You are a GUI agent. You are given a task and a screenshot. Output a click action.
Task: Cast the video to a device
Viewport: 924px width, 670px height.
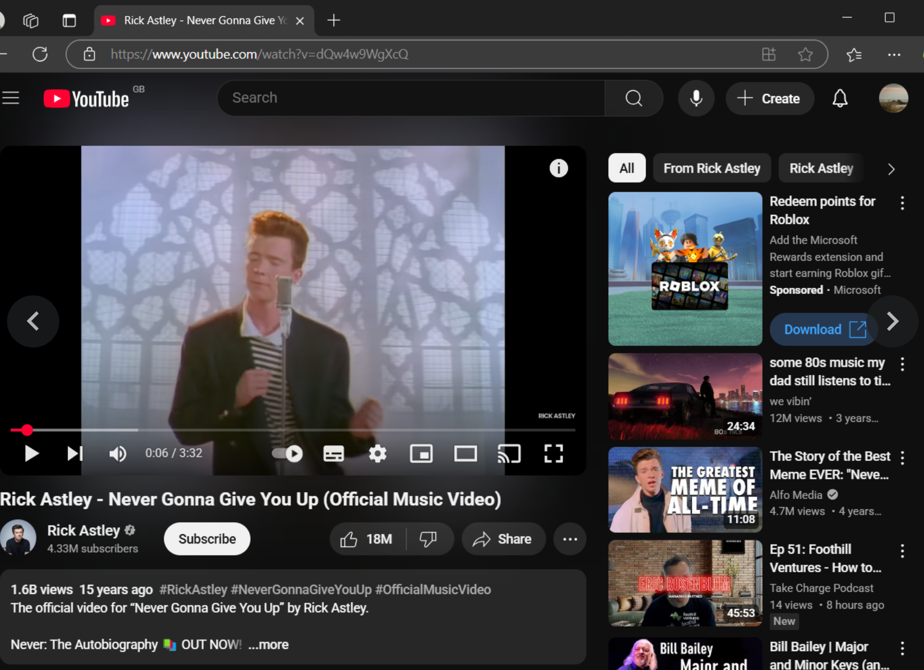[x=509, y=454]
